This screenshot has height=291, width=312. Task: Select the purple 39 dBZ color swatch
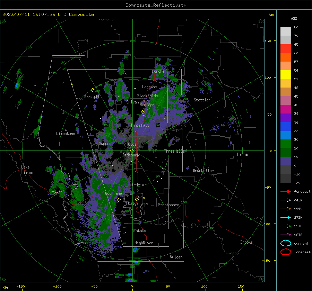point(286,118)
